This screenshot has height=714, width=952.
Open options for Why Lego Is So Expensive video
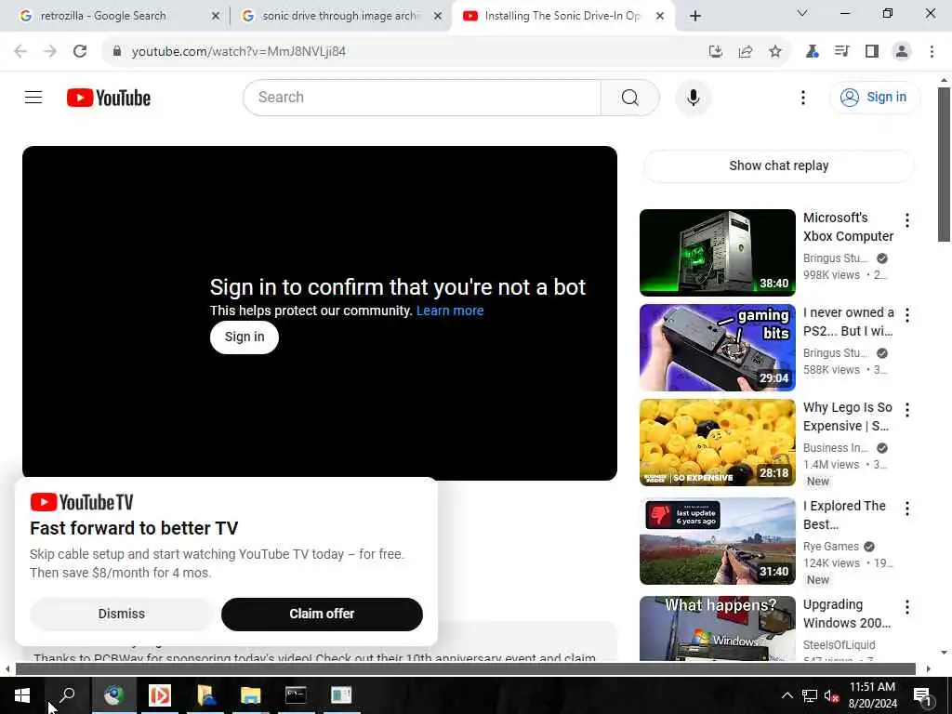click(906, 410)
